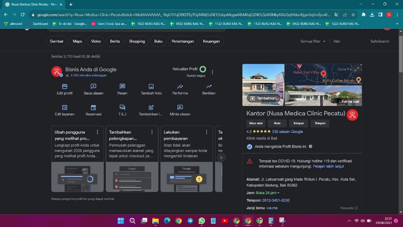Screen dimensions: 403x227
Task: Click Situs web button
Action: [256, 123]
